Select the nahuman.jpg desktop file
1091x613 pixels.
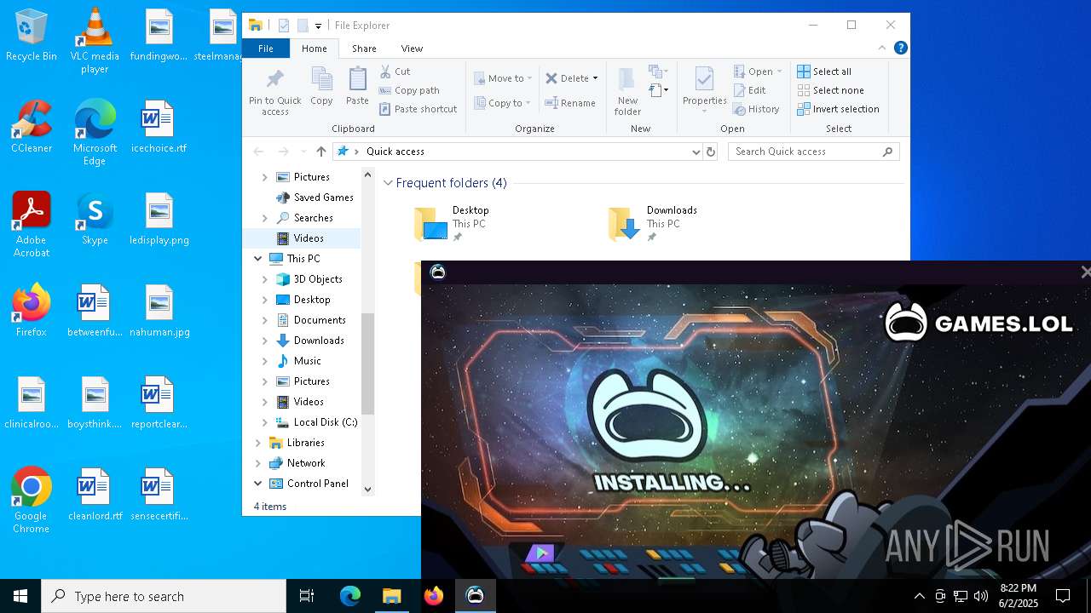[x=159, y=311]
